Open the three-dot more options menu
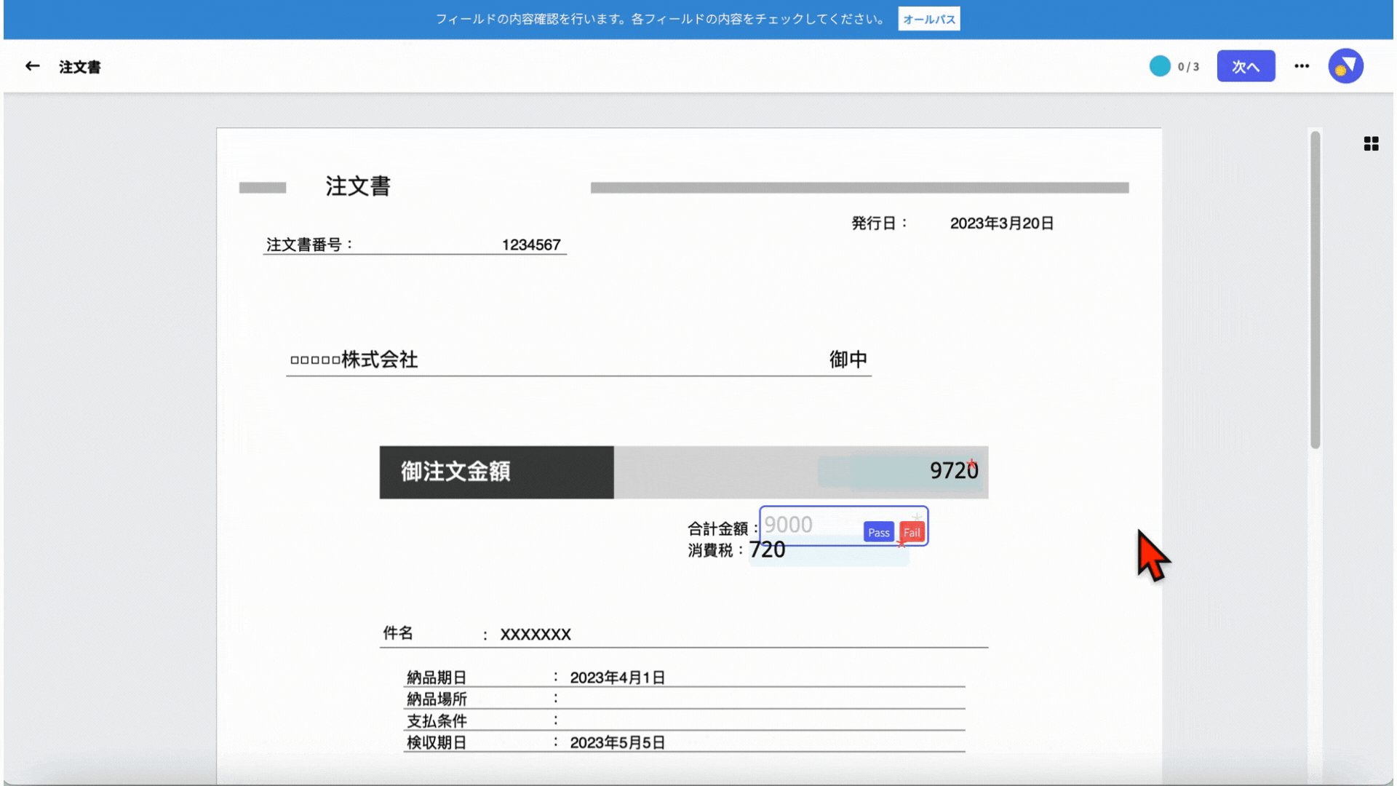1397x786 pixels. [1302, 66]
